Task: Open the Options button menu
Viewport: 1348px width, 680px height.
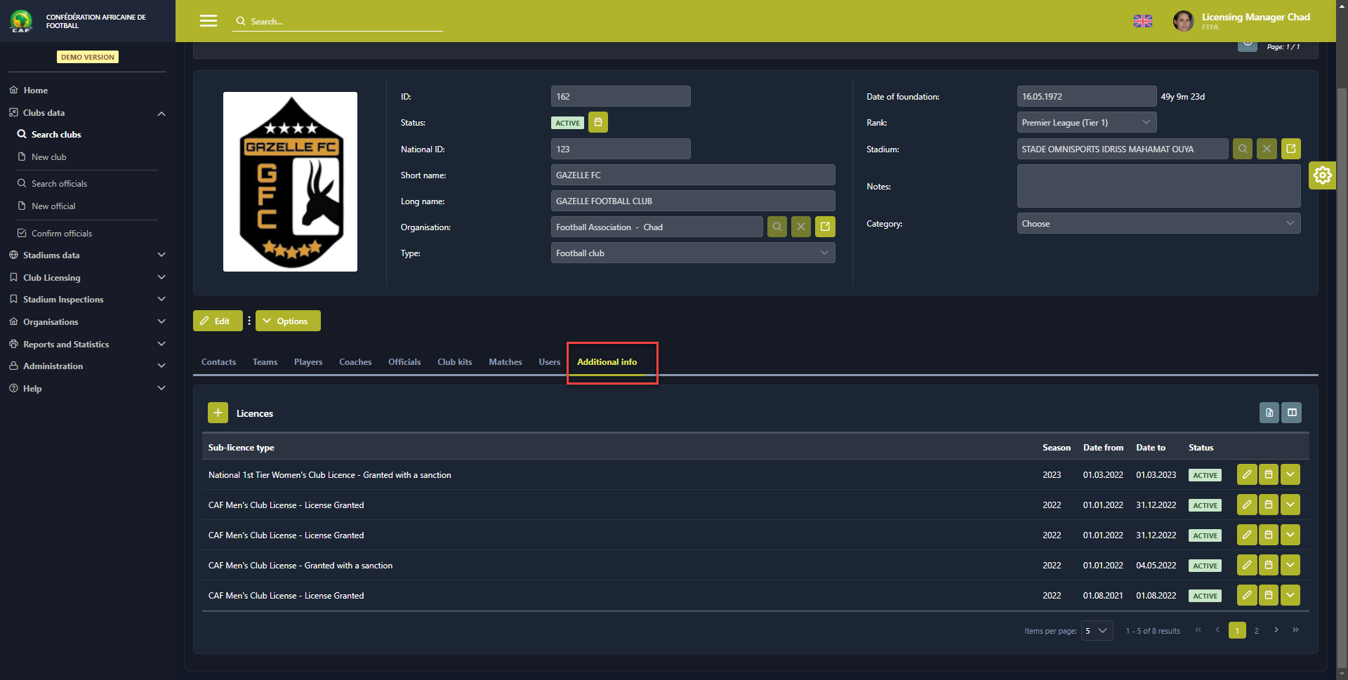Action: tap(288, 321)
